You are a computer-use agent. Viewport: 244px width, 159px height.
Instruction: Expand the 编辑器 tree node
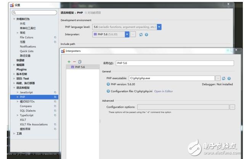[14, 65]
